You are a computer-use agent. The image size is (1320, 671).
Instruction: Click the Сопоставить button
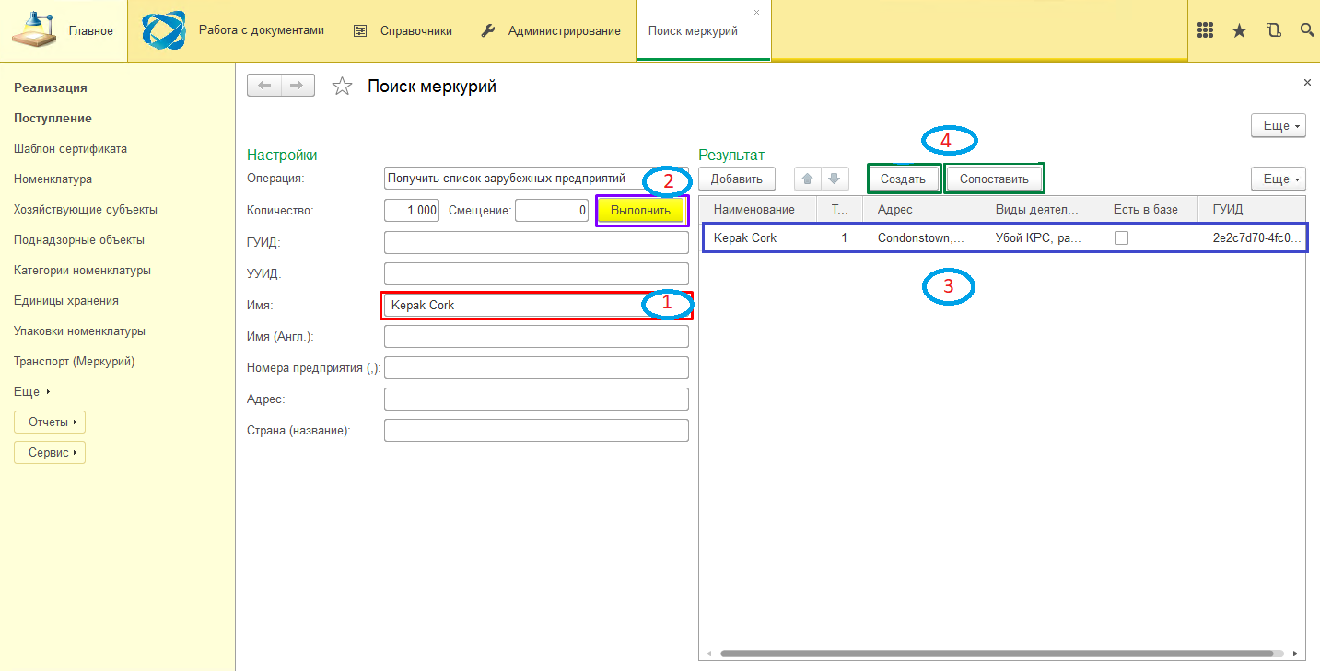994,179
